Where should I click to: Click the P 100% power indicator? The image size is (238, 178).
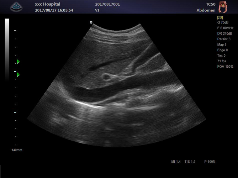(210, 162)
